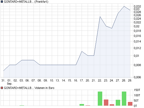Click the red volume bar on 23.
The height and width of the screenshot is (108, 144).
(106, 102)
